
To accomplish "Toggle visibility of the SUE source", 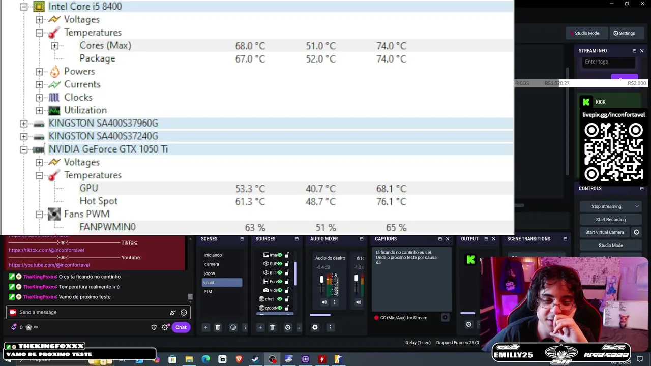I will point(280,264).
